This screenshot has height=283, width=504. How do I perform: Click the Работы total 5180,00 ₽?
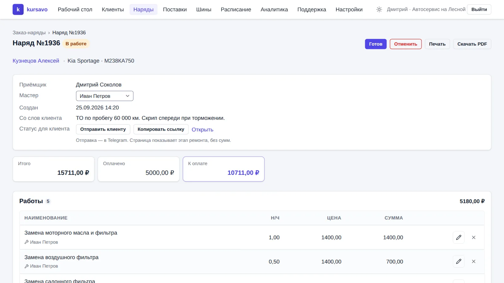[x=472, y=201]
